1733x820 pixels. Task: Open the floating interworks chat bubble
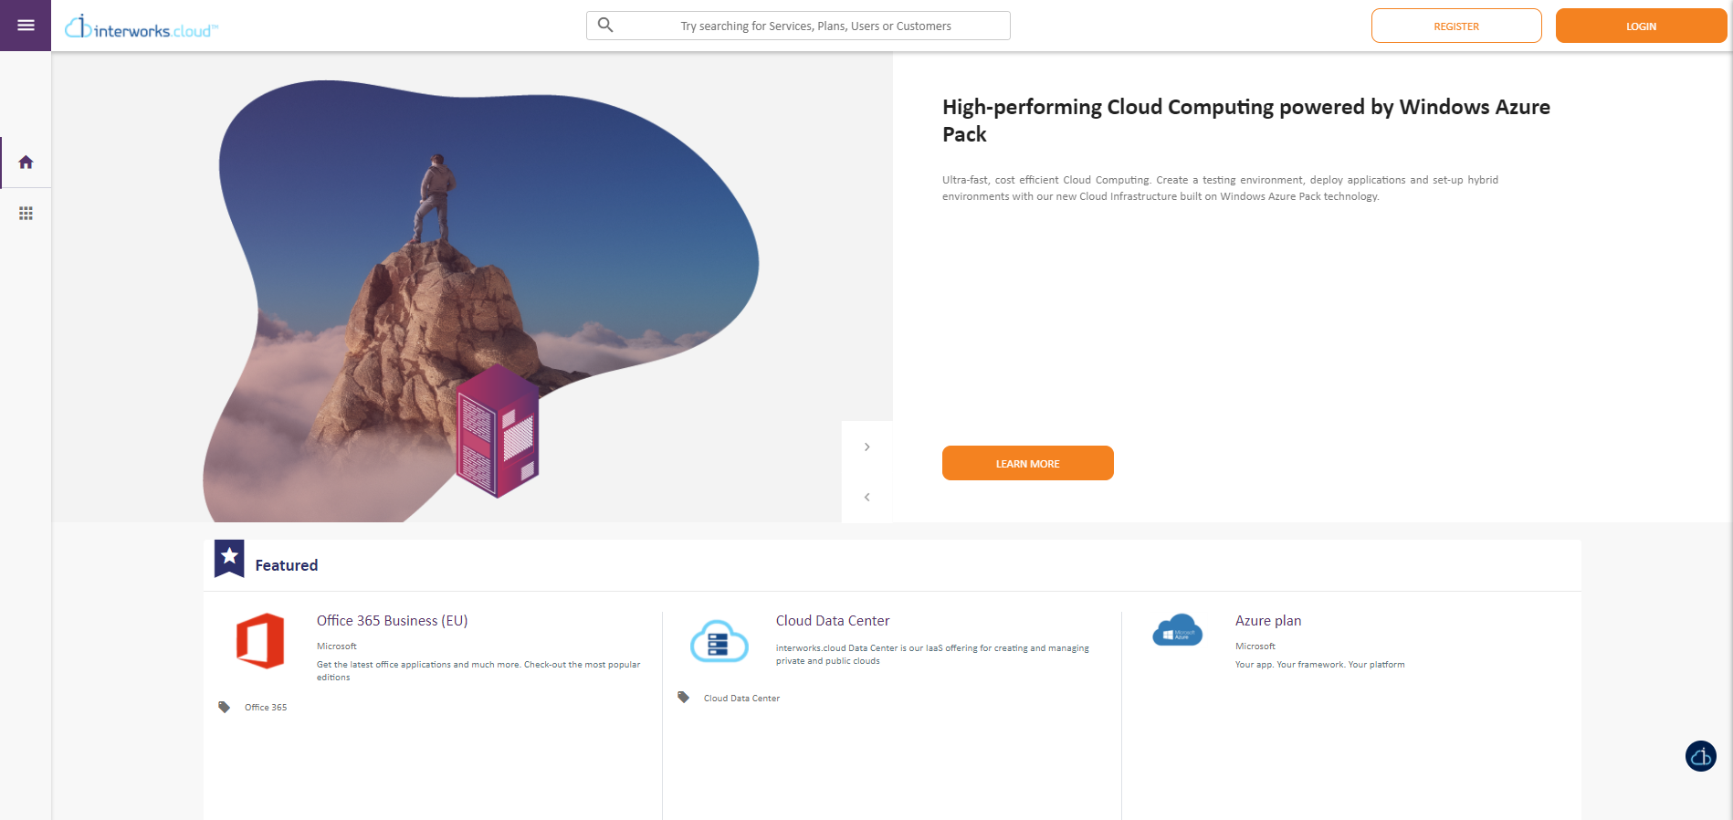1700,756
